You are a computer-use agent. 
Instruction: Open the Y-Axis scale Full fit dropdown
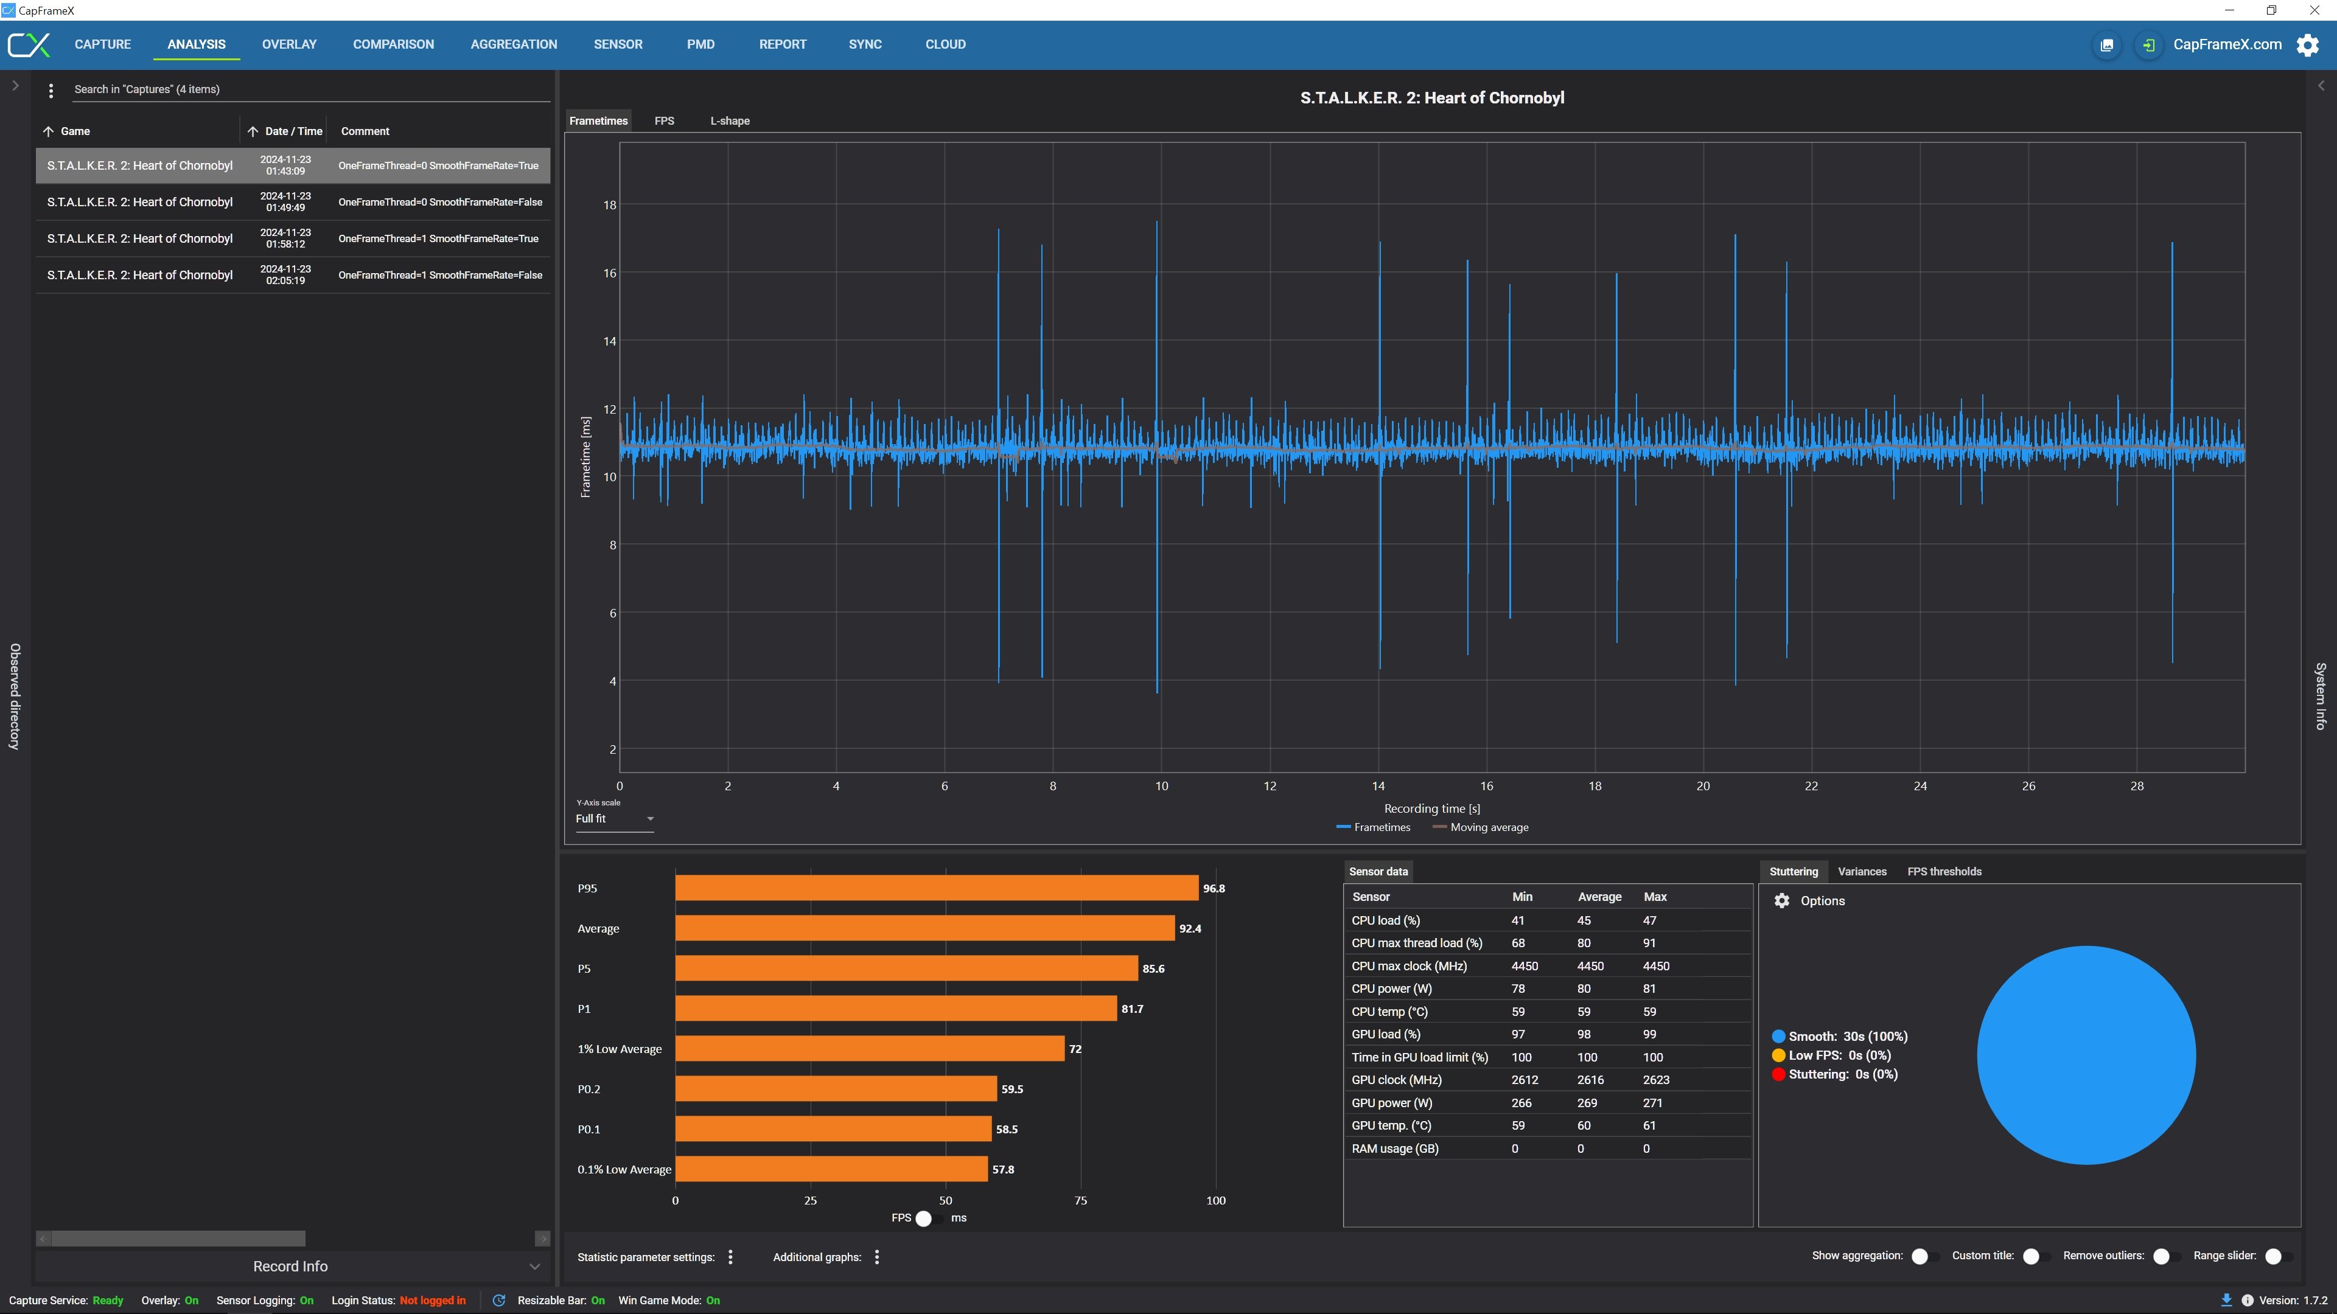(x=614, y=819)
